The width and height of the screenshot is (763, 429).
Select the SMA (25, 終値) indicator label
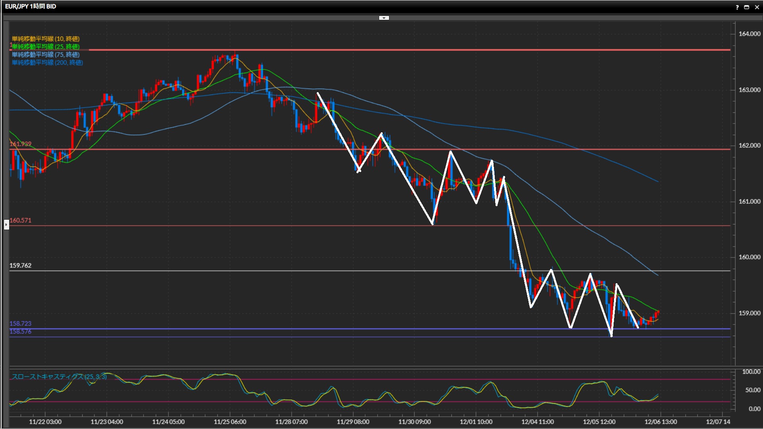[x=46, y=46]
